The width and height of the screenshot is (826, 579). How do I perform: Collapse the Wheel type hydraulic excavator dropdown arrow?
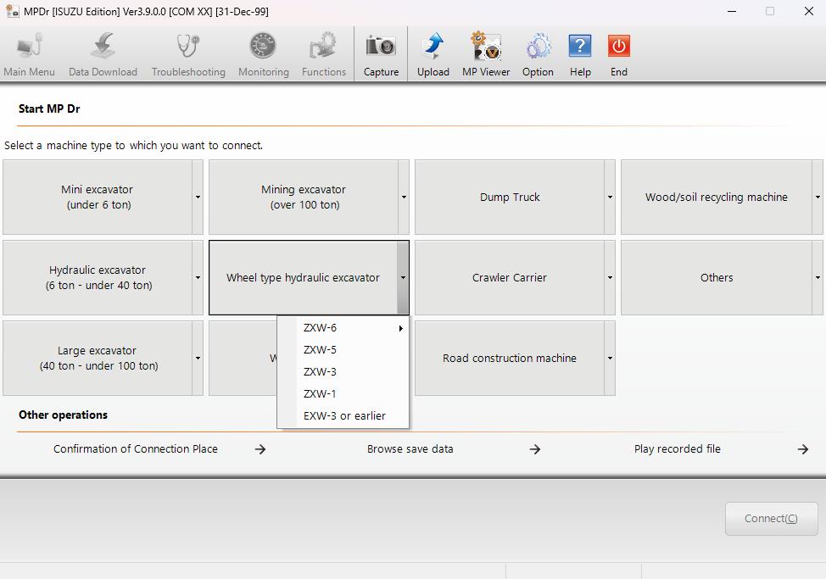coord(403,277)
